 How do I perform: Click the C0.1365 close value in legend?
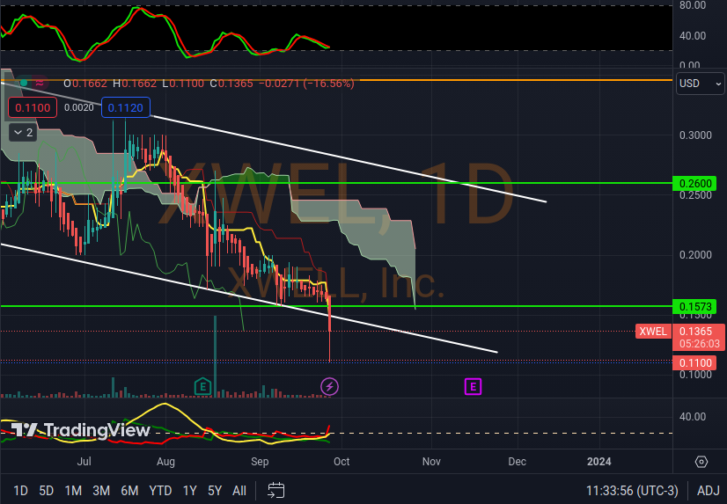[231, 84]
